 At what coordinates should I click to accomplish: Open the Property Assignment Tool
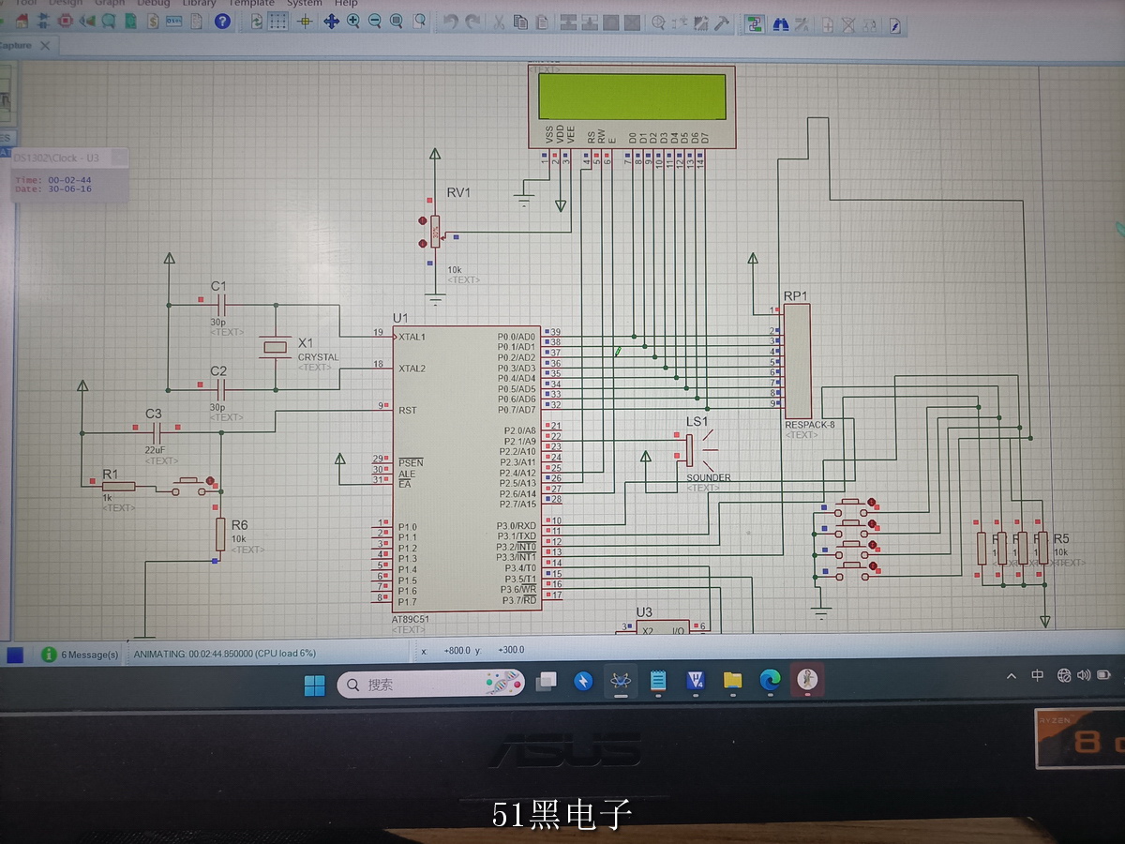pyautogui.click(x=802, y=24)
